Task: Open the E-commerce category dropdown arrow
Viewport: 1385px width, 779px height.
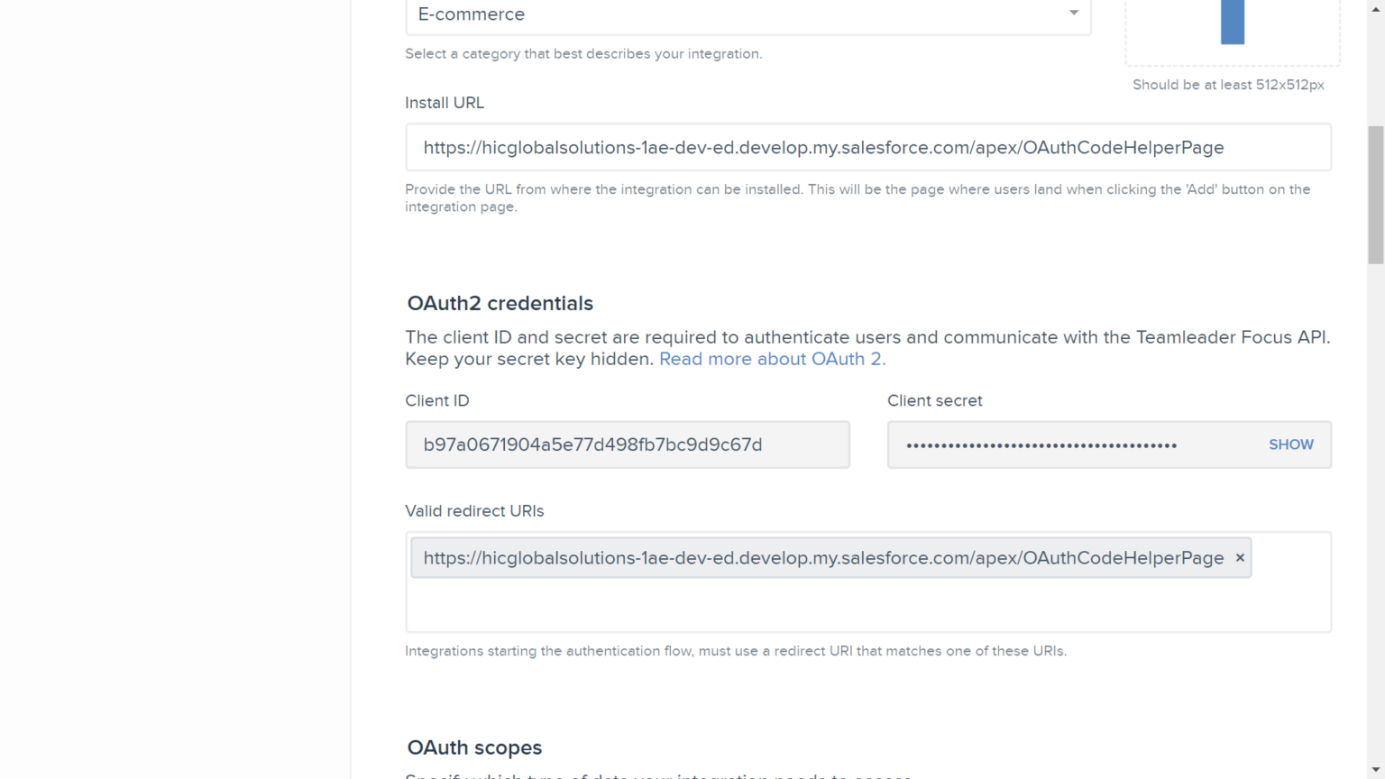Action: click(x=1073, y=14)
